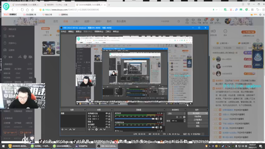
Task: Open Douyu history clock icon
Action: 187,21
